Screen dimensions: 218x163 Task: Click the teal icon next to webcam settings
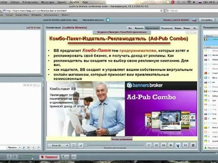108,20
